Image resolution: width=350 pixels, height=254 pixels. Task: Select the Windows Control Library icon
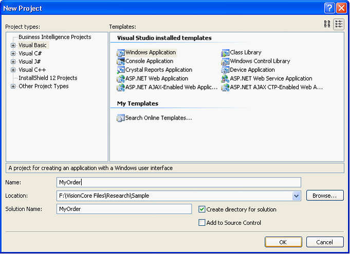(x=225, y=62)
